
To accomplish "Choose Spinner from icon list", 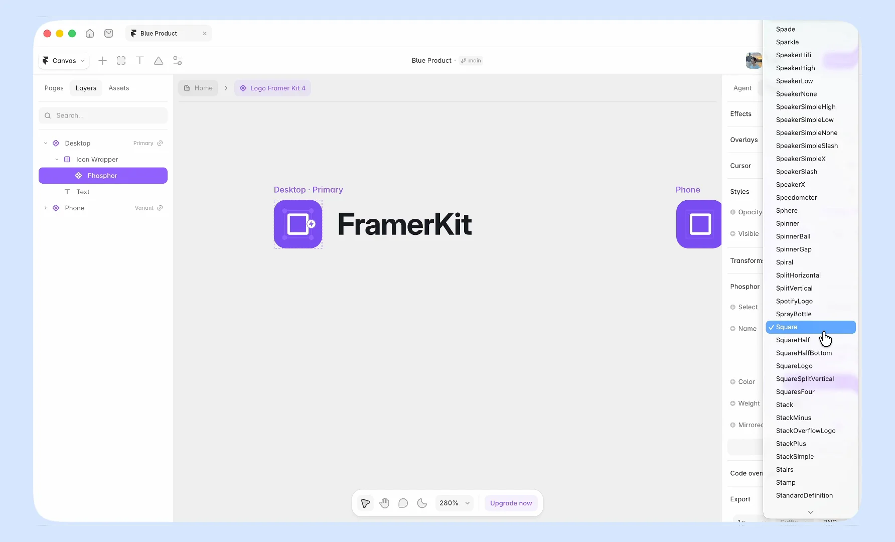I will click(811, 224).
